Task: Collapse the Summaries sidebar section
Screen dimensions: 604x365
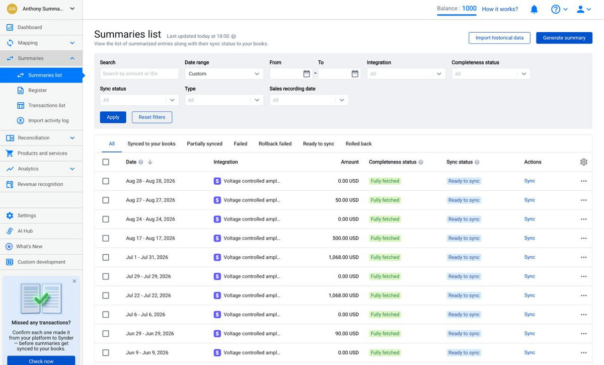Action: [x=72, y=58]
